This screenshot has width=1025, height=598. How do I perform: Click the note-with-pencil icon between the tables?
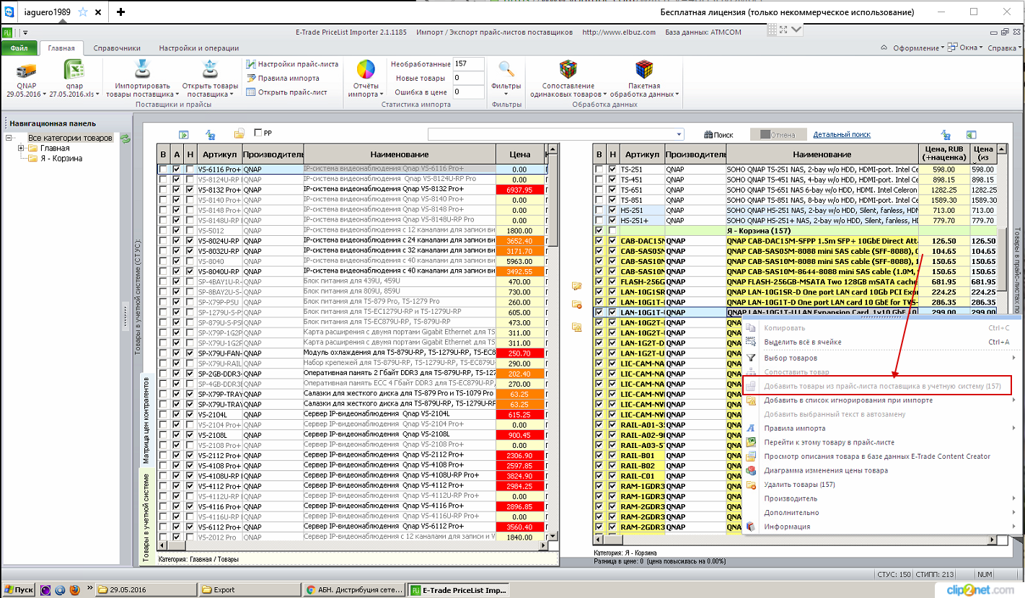tap(576, 286)
